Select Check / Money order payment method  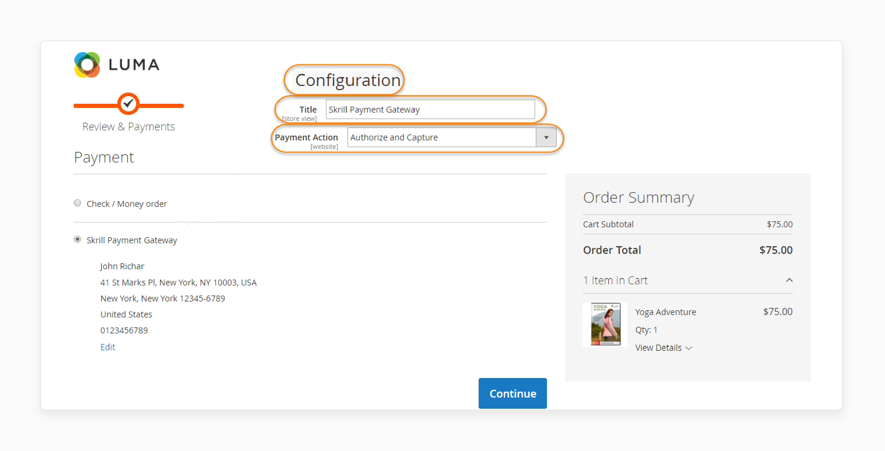click(78, 203)
